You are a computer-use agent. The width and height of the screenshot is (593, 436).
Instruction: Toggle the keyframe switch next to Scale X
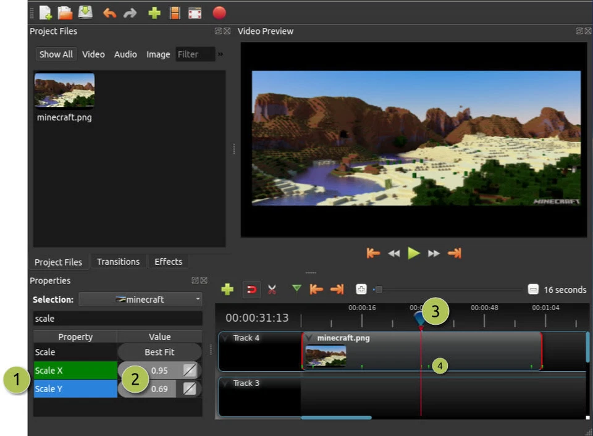point(189,370)
